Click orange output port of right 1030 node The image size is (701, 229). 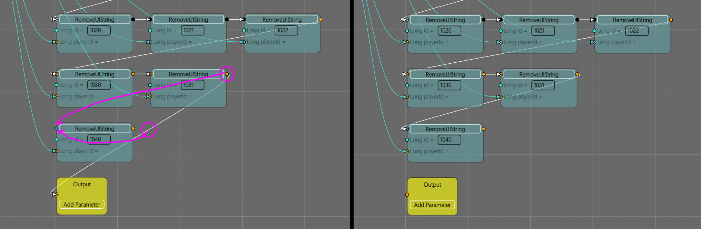coord(484,74)
